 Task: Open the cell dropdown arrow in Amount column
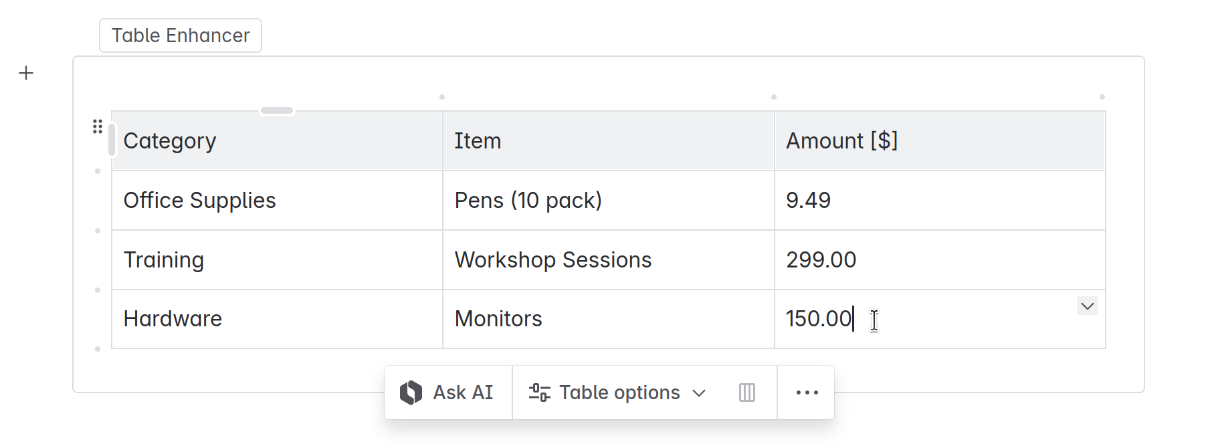[x=1088, y=306]
